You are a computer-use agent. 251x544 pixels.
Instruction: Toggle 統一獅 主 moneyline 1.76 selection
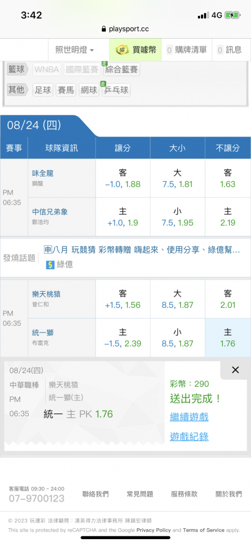(228, 338)
